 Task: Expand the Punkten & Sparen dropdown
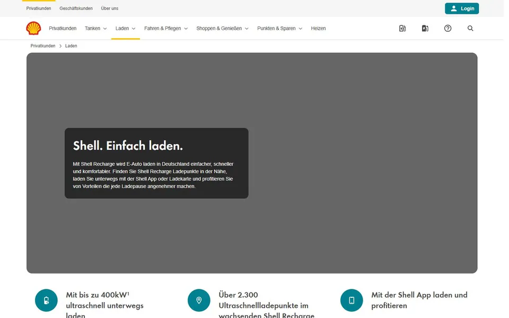coord(279,28)
